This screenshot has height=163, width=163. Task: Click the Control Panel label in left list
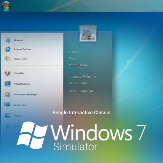(x=20, y=105)
